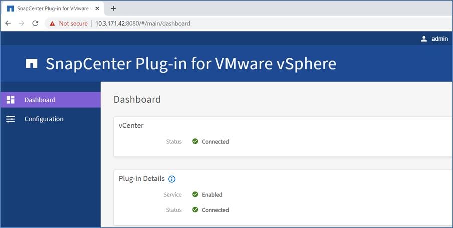
Task: Open Dashboard in the sidebar
Action: click(x=50, y=100)
